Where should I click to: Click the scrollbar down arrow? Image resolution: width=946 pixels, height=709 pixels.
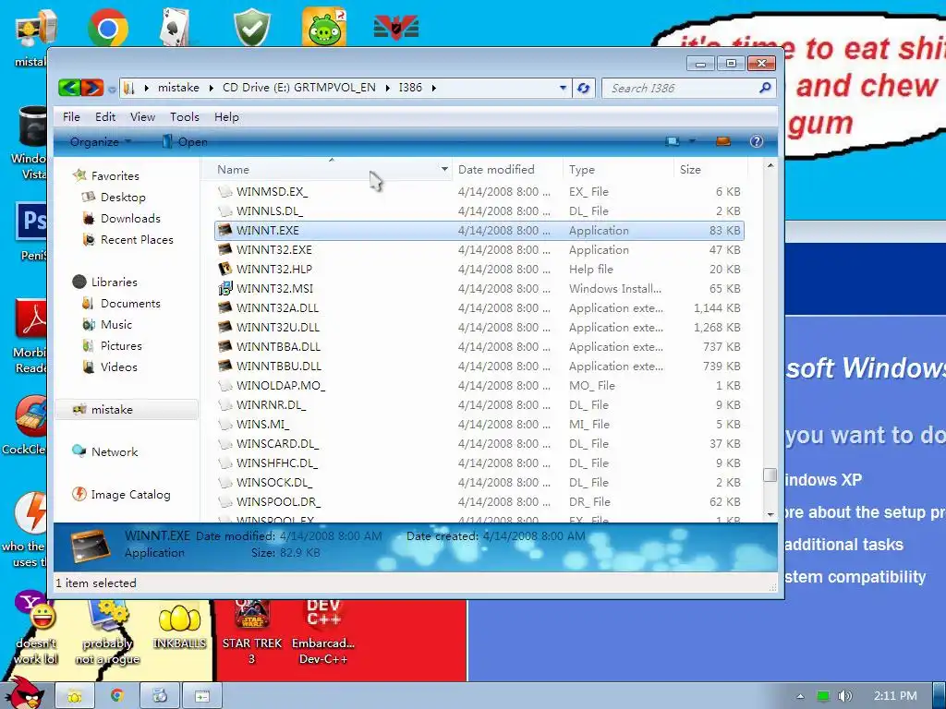click(x=770, y=514)
